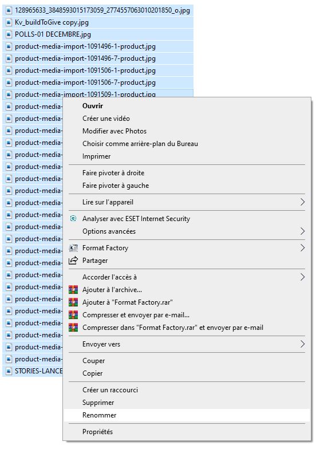Expand the Options avancées submenu arrow

(302, 231)
